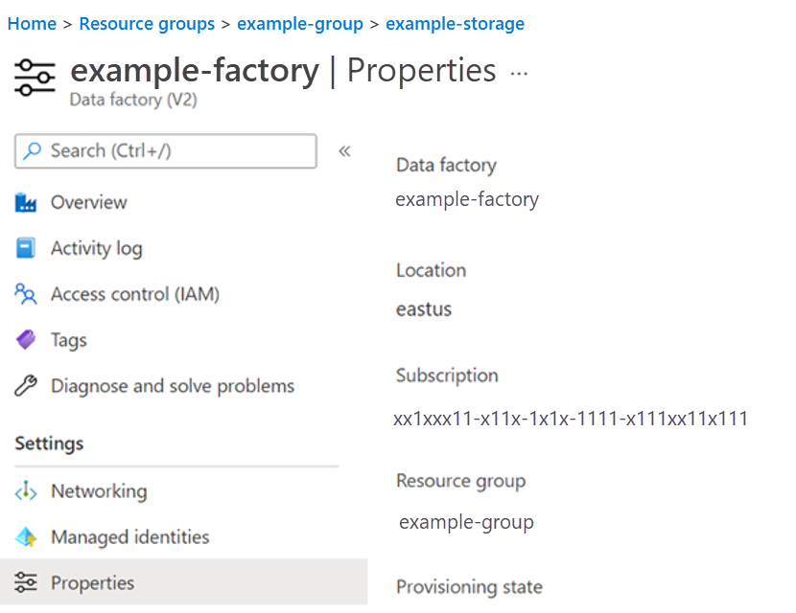Focus the Search (Ctrl+/) input field
The height and width of the screenshot is (613, 796).
click(x=166, y=151)
